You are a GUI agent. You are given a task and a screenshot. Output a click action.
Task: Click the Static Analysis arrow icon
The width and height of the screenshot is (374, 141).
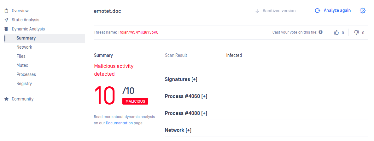[x=6, y=20]
